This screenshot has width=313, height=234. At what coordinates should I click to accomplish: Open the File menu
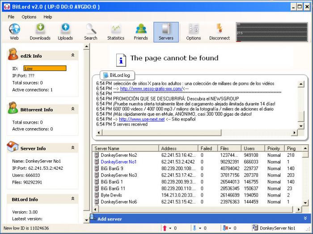pos(11,17)
